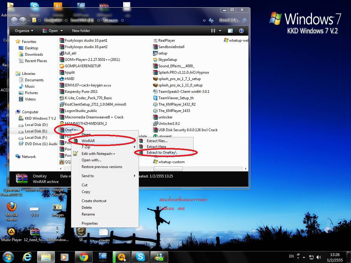Select the wlsetup-custom file
The width and height of the screenshot is (351, 263).
tap(169, 162)
